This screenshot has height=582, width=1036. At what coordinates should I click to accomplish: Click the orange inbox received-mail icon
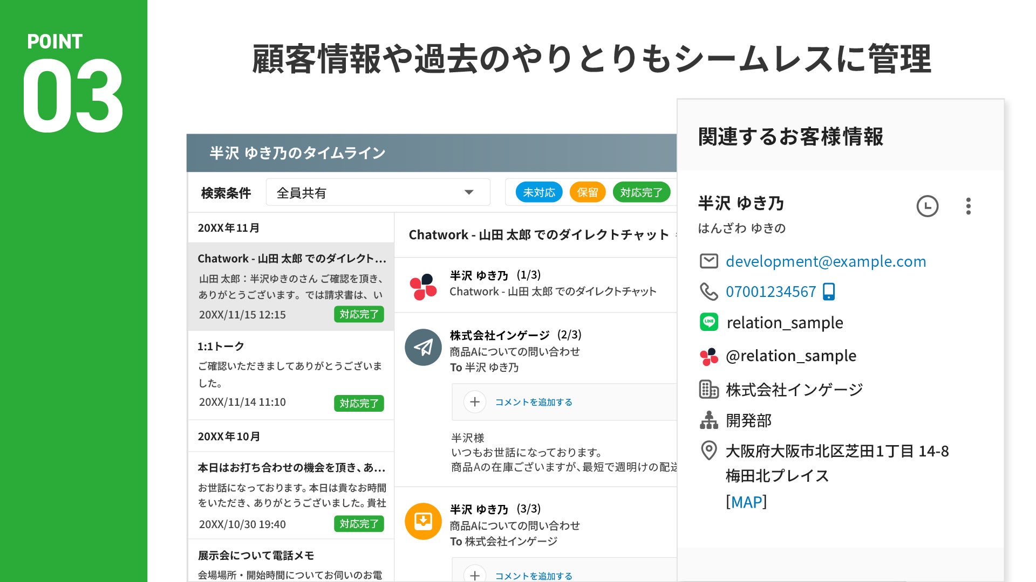423,521
